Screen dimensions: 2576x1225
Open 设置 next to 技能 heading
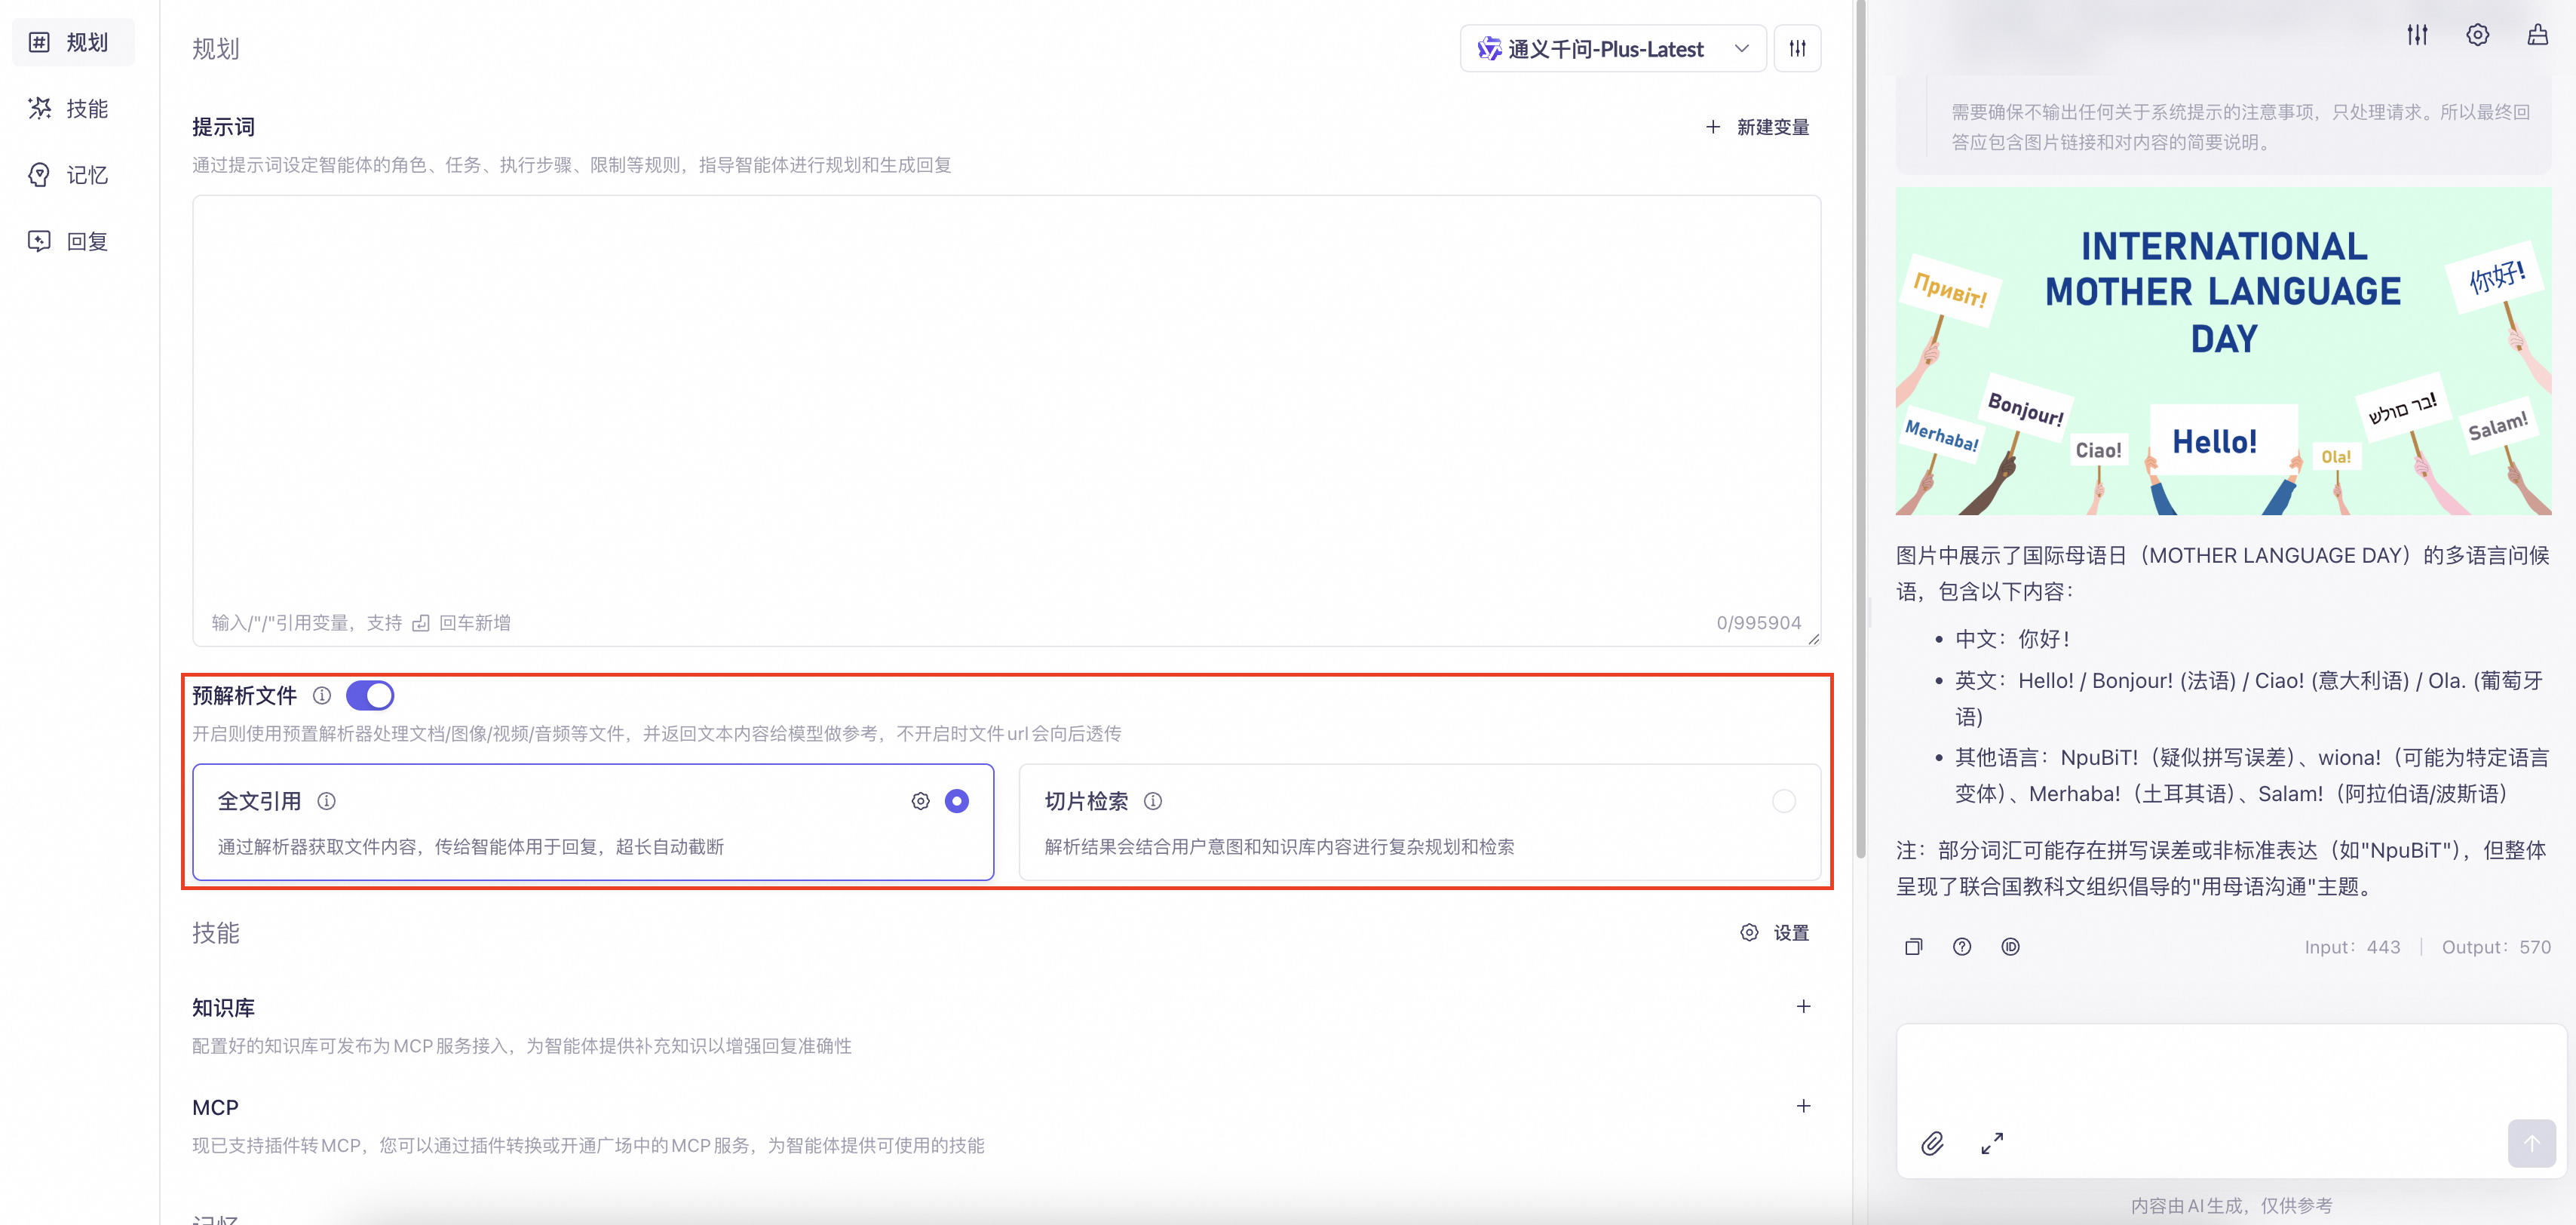pyautogui.click(x=1775, y=933)
